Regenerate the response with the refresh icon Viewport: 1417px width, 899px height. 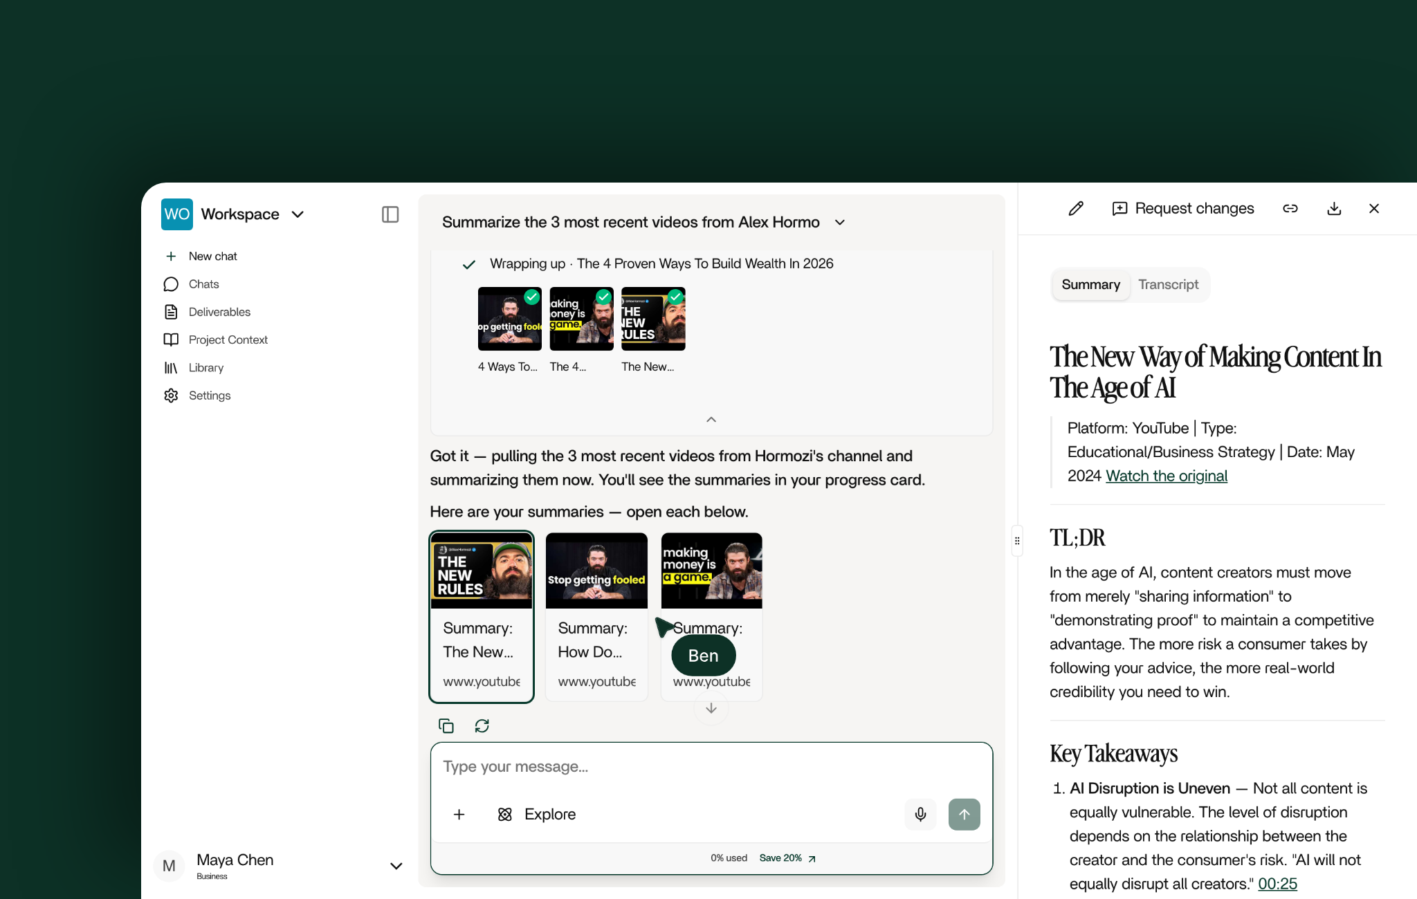(x=482, y=725)
